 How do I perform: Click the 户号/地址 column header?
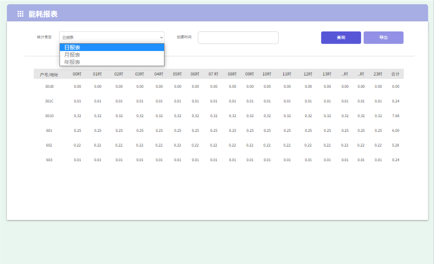click(49, 75)
